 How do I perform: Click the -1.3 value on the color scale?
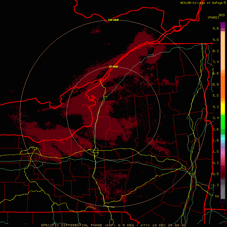pos(215,185)
